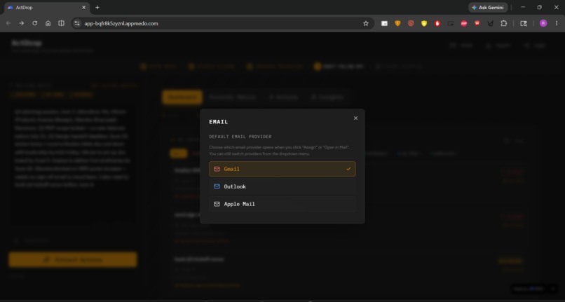Select Apple Mail as default provider
Screen dimensions: 565x302
(282, 204)
